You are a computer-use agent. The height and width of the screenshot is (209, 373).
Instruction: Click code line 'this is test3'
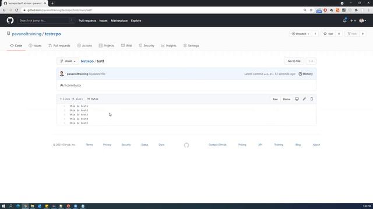pyautogui.click(x=79, y=115)
